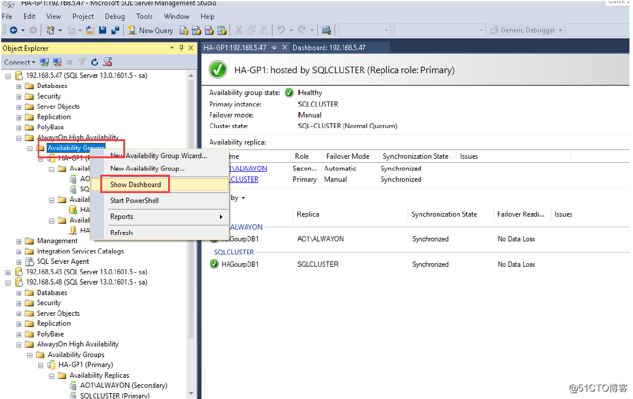Click the Save floppy disk icon
The image size is (633, 399).
point(103,30)
